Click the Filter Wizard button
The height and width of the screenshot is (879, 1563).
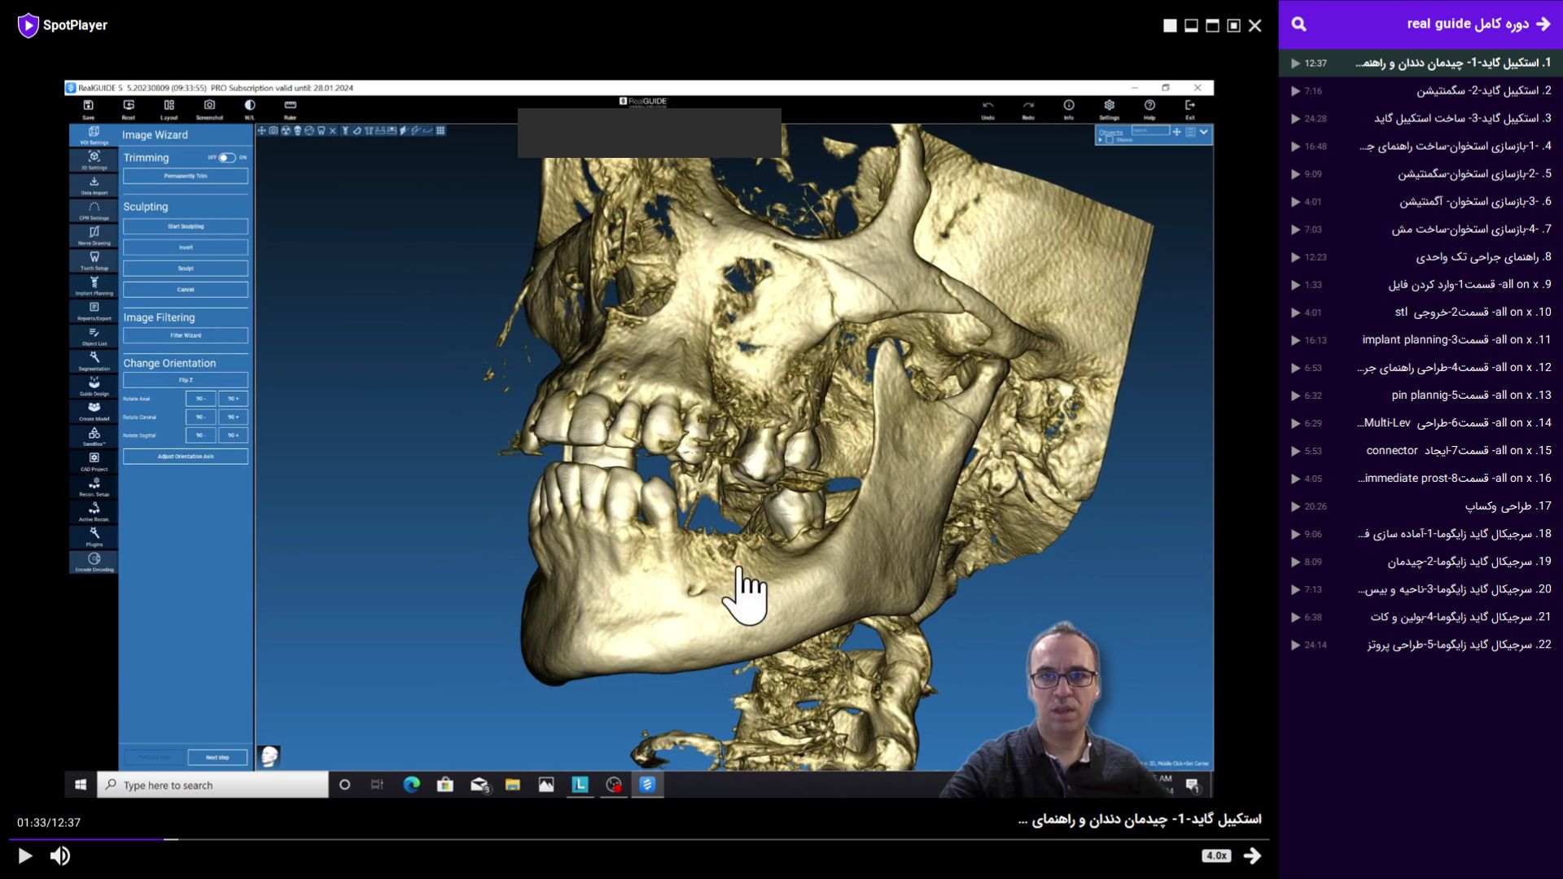pyautogui.click(x=186, y=335)
